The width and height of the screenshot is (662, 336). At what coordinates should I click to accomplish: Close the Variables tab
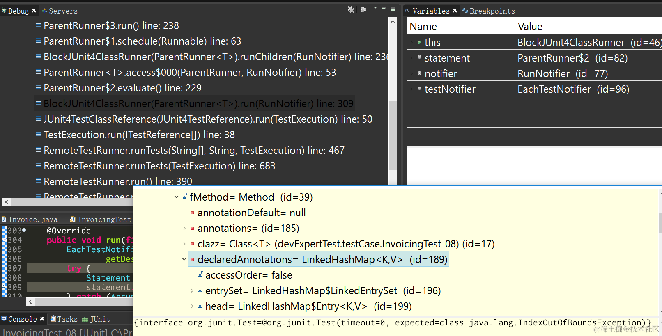(x=455, y=11)
